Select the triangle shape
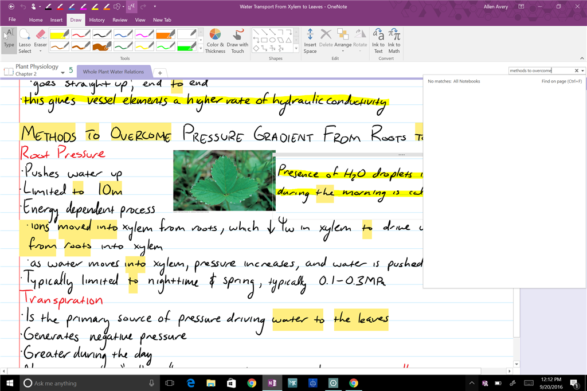 pyautogui.click(x=289, y=40)
